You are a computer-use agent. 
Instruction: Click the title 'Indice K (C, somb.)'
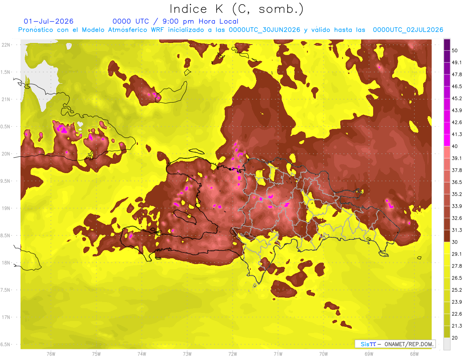(x=236, y=9)
